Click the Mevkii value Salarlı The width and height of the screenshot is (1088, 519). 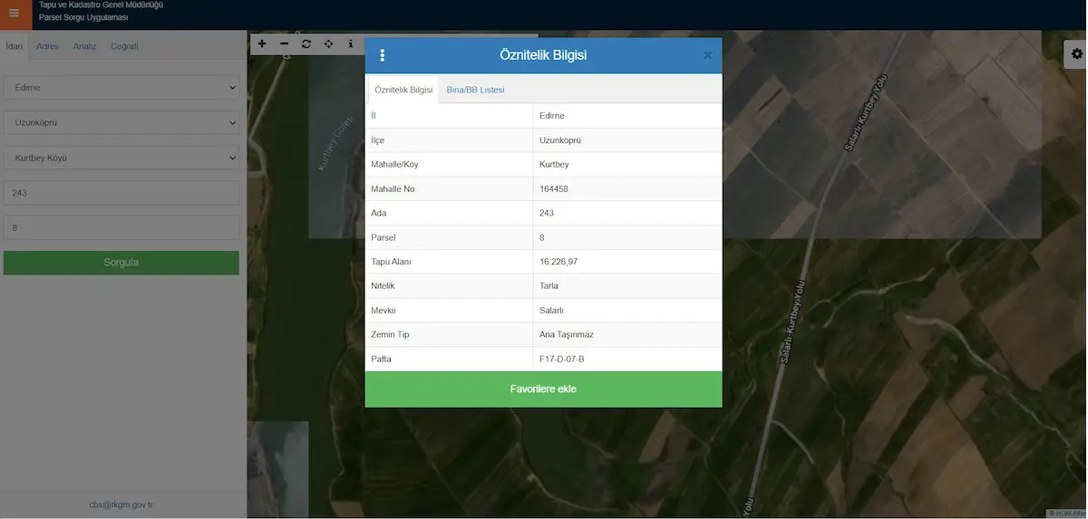551,311
